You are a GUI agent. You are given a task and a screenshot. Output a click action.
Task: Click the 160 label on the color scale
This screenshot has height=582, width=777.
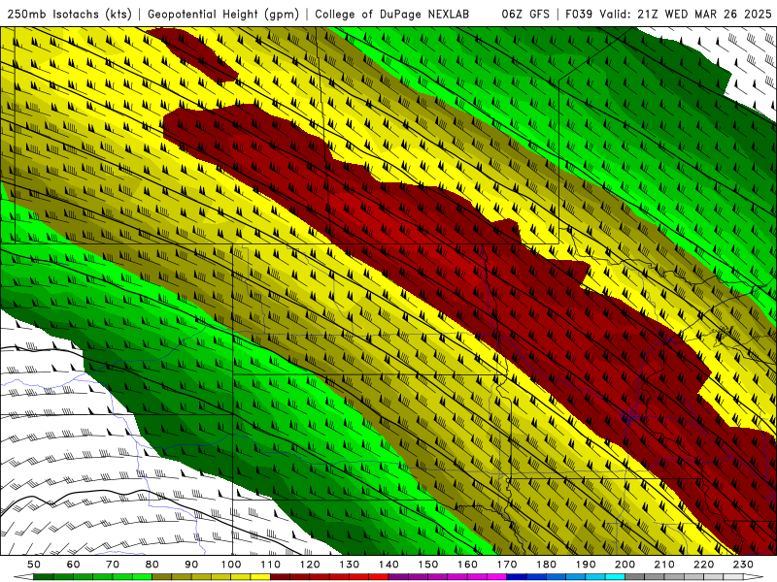[x=467, y=565]
